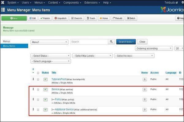Sort by the Language column header

[x=171, y=73]
